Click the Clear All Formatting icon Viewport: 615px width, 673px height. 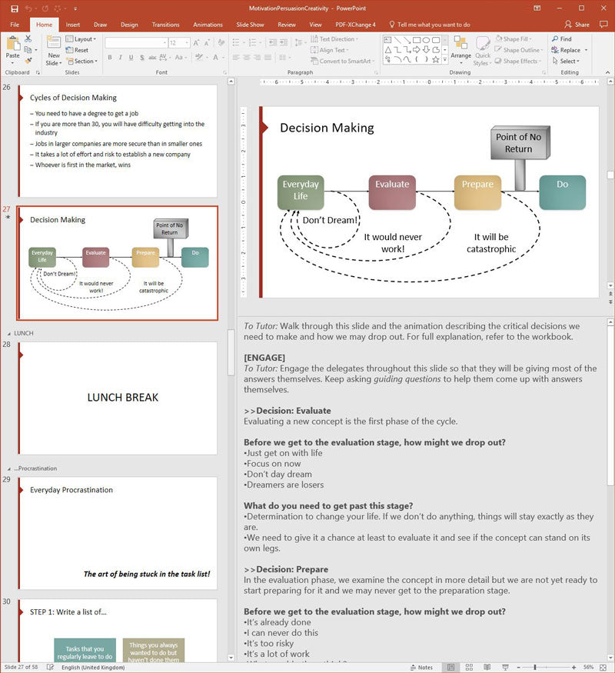221,43
